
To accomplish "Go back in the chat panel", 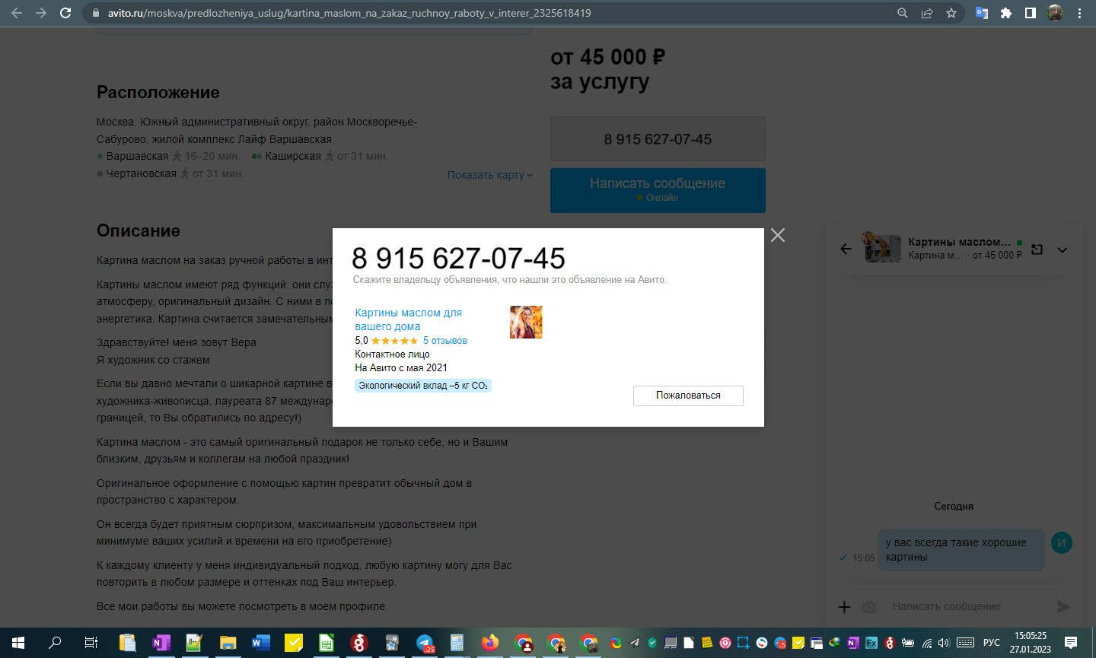I will [846, 249].
